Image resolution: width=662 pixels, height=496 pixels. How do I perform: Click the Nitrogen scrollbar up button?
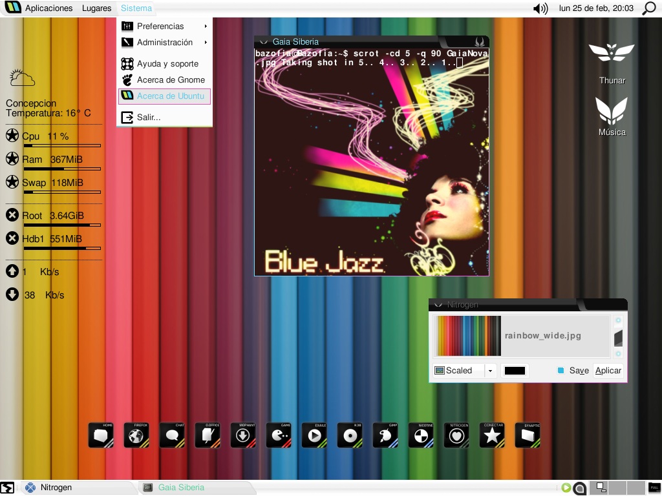(x=618, y=320)
